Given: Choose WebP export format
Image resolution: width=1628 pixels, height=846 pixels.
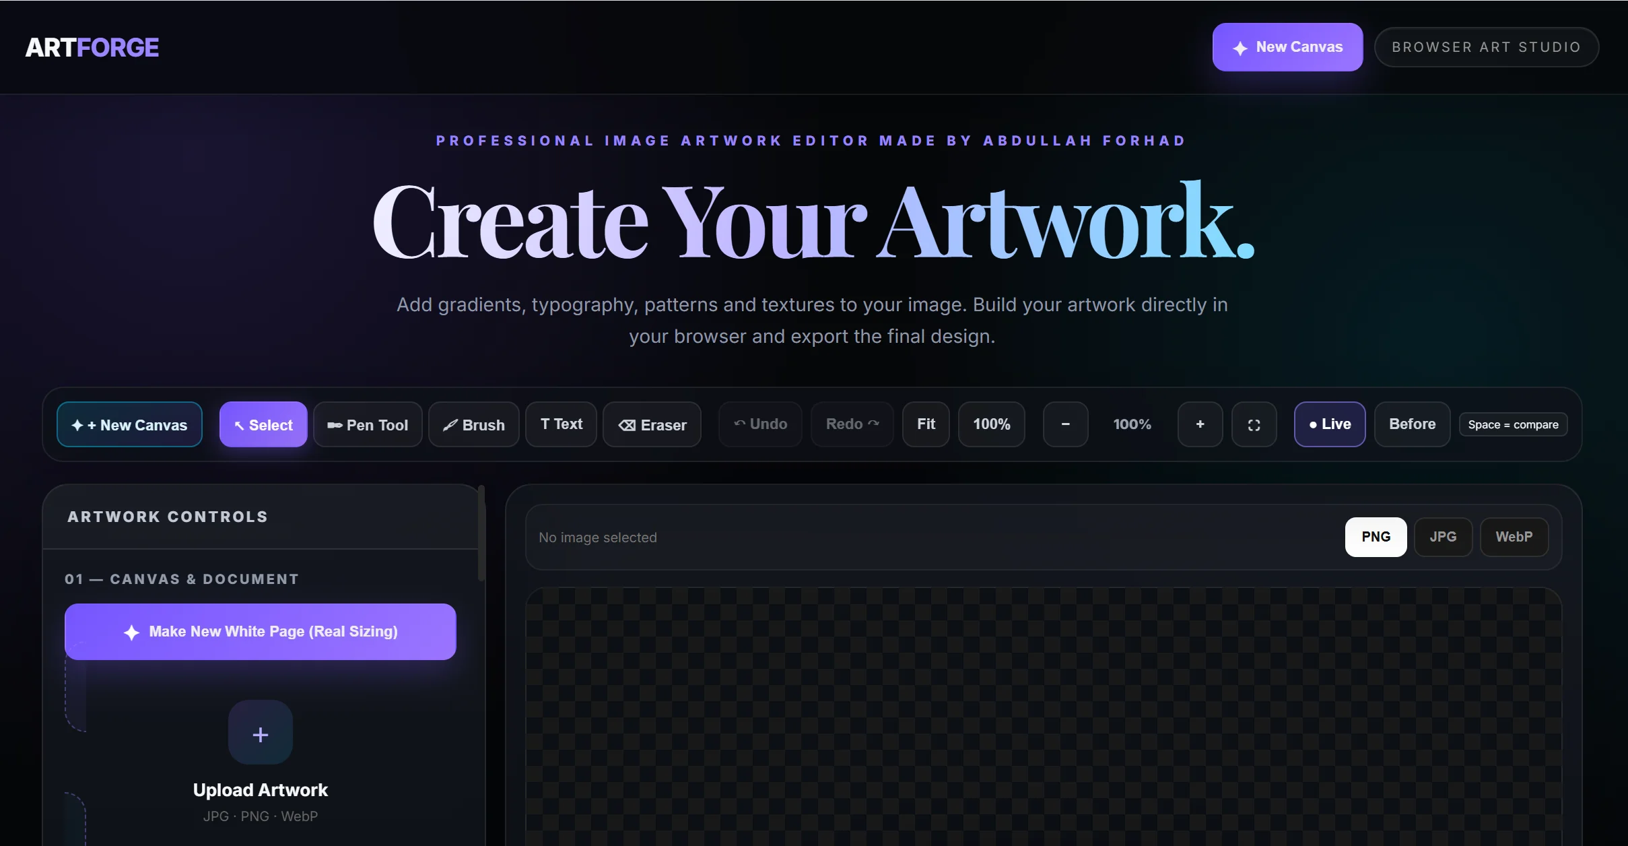Looking at the screenshot, I should 1514,537.
